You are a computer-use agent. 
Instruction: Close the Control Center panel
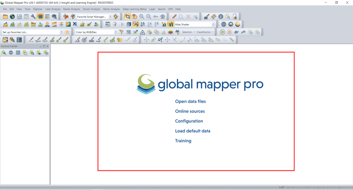48,46
